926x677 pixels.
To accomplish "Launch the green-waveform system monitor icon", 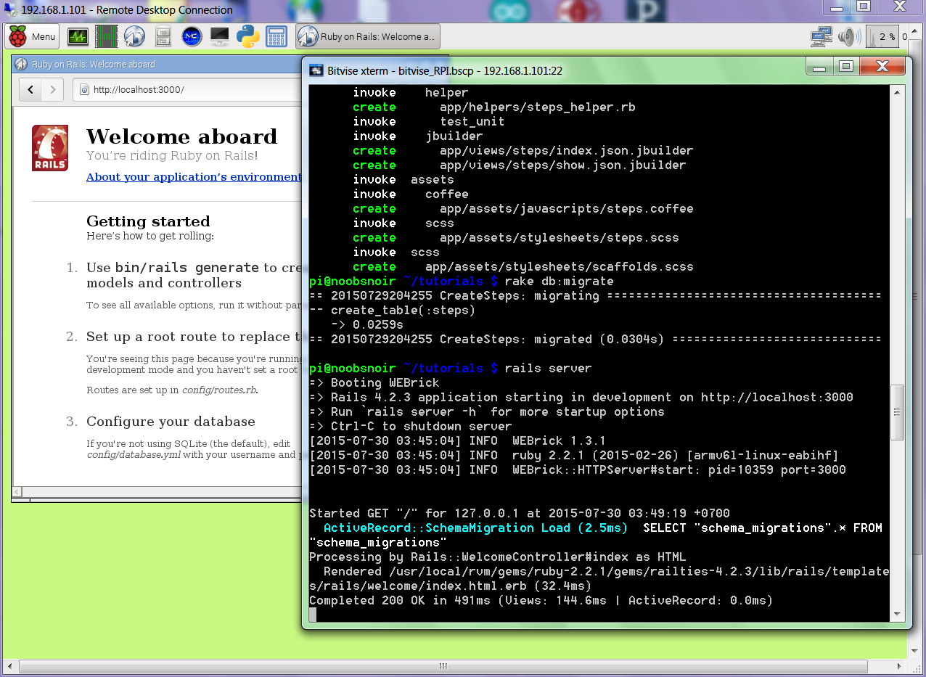I will point(78,36).
